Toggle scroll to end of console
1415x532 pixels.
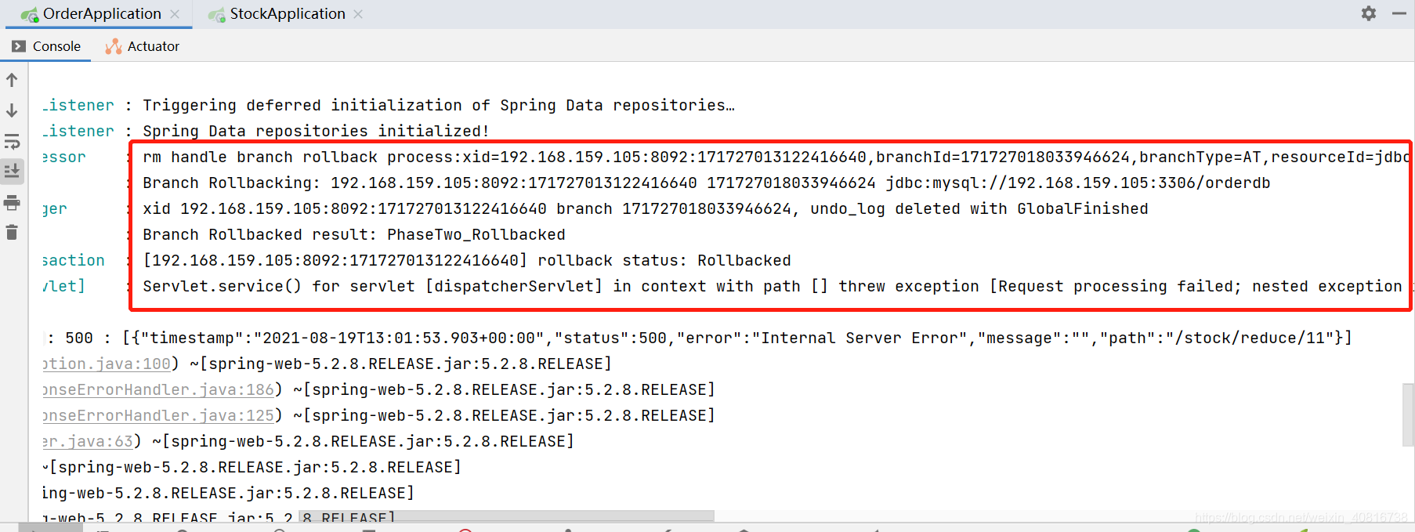point(12,171)
